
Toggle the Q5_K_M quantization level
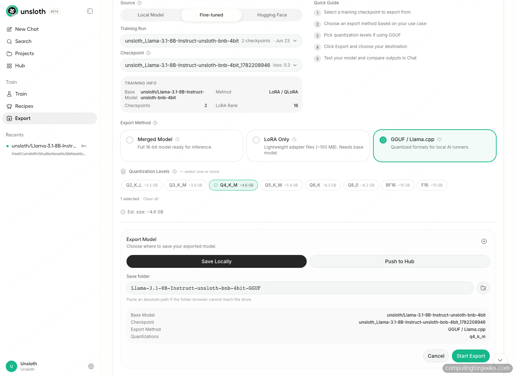click(281, 185)
